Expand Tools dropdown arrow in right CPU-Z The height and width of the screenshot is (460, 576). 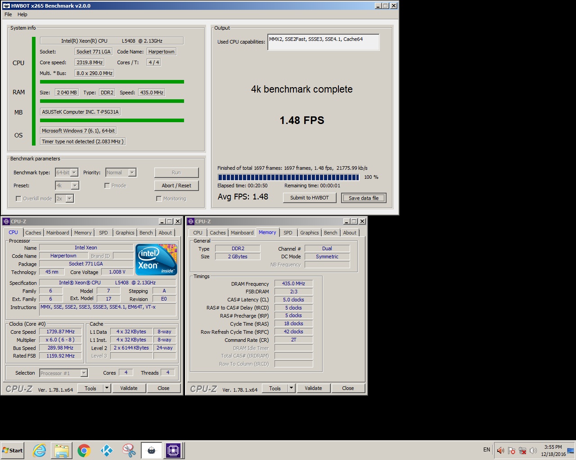click(x=291, y=388)
